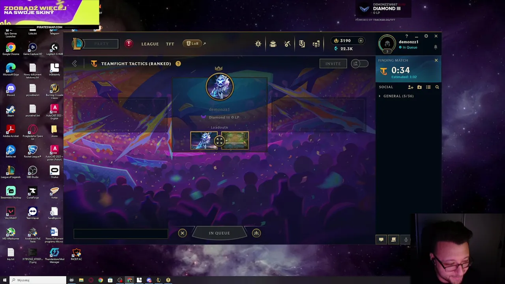Open the Battle.net desktop shortcut

point(11,151)
